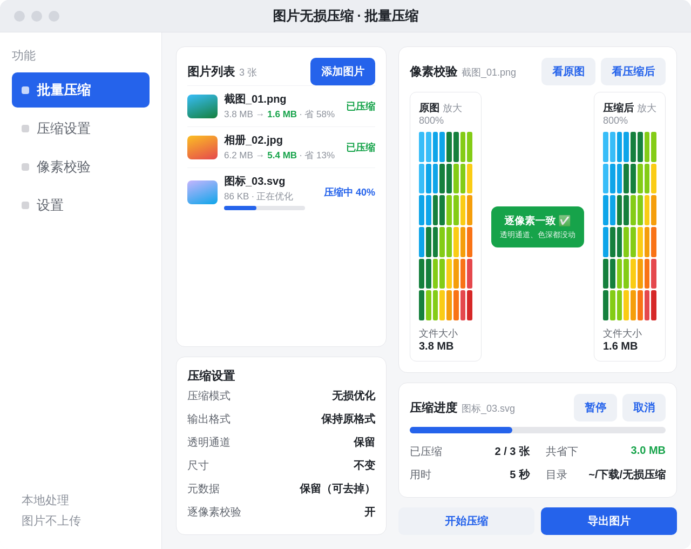This screenshot has height=549, width=691.
Task: Open the 批量压缩 sidebar section
Action: coord(80,90)
